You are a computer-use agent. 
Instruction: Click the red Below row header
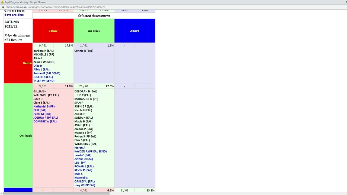click(x=18, y=63)
